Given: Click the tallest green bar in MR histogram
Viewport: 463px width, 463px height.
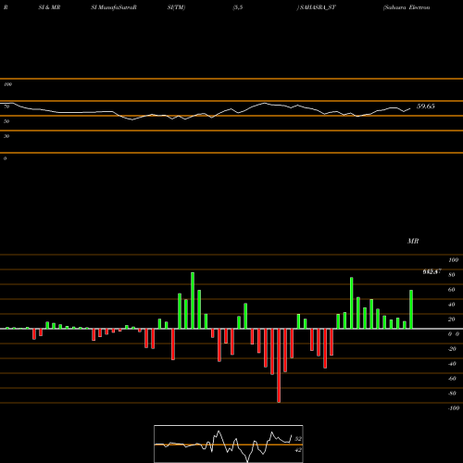Looking at the screenshot, I should pos(193,300).
